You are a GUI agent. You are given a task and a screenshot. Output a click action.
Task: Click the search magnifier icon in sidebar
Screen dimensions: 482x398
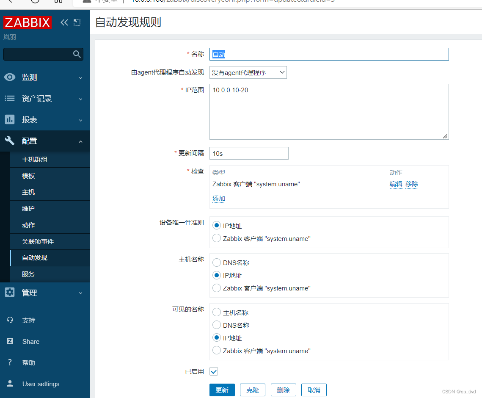(77, 54)
